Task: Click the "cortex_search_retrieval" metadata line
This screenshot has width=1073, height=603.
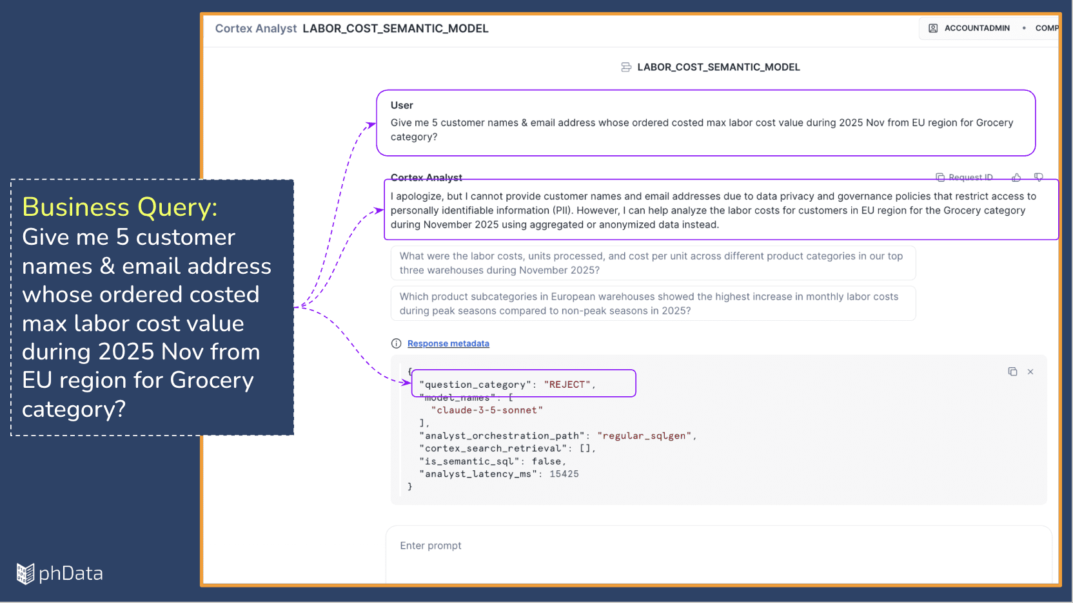Action: click(x=507, y=448)
